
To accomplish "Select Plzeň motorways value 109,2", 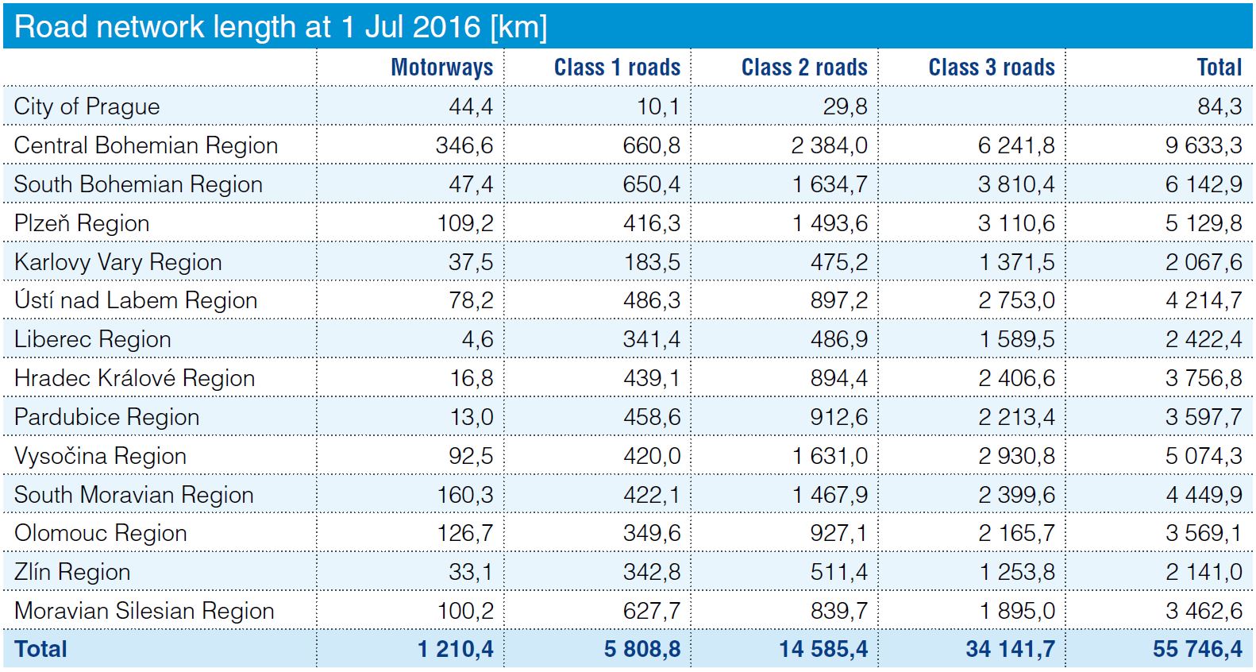I will coord(465,223).
